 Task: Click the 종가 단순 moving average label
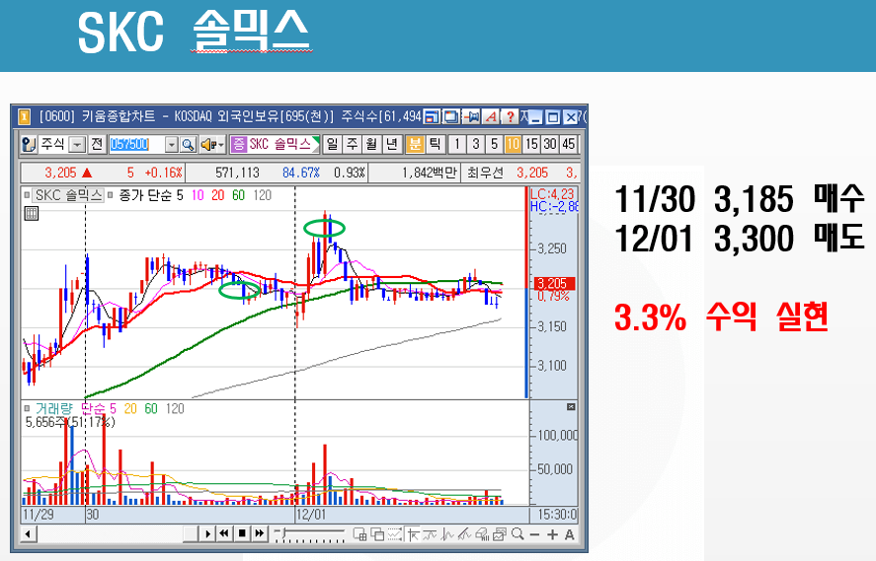click(x=145, y=195)
